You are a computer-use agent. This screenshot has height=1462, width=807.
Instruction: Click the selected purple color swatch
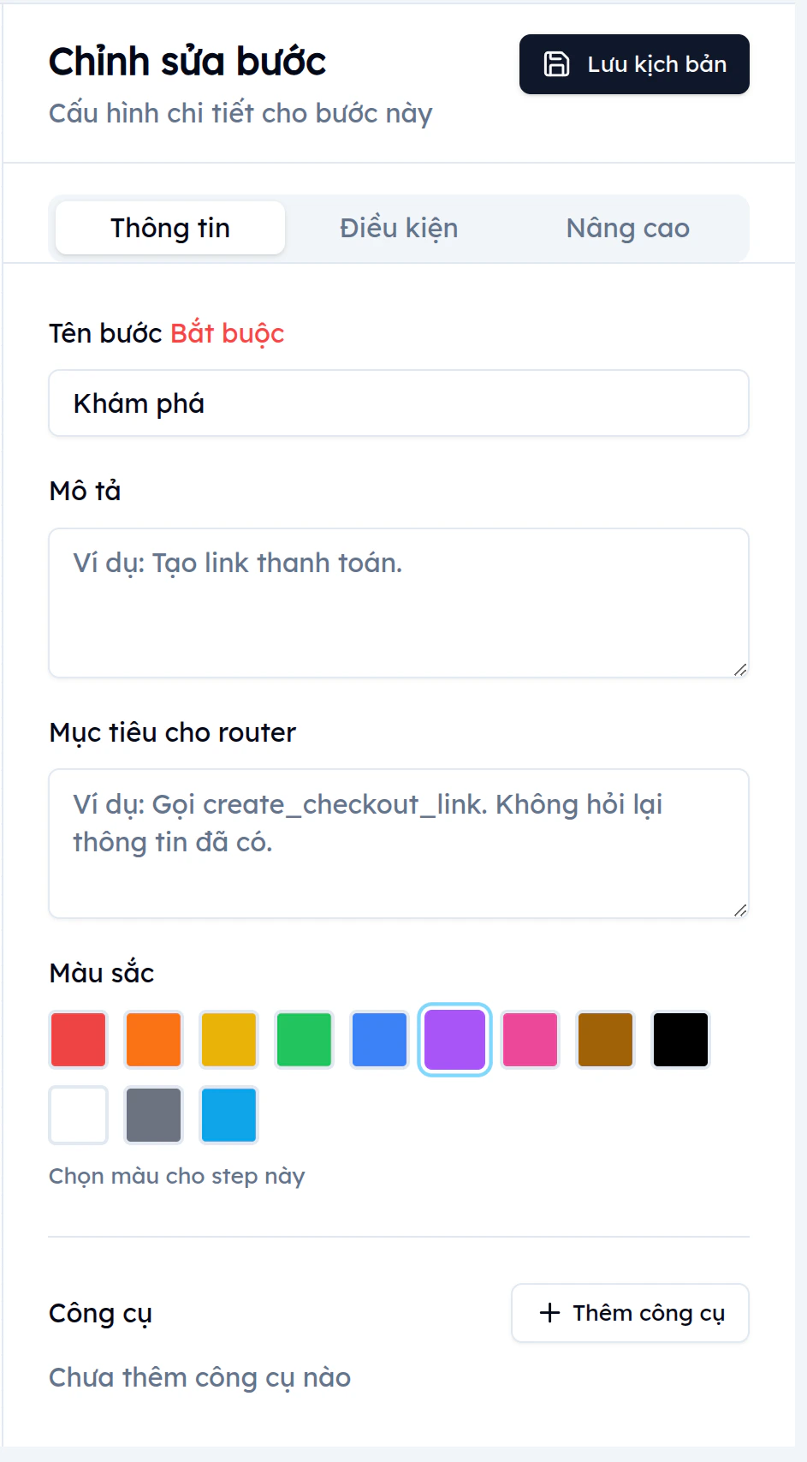coord(454,1039)
